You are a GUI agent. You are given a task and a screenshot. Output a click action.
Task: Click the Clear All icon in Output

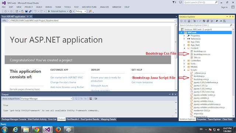[90, 99]
